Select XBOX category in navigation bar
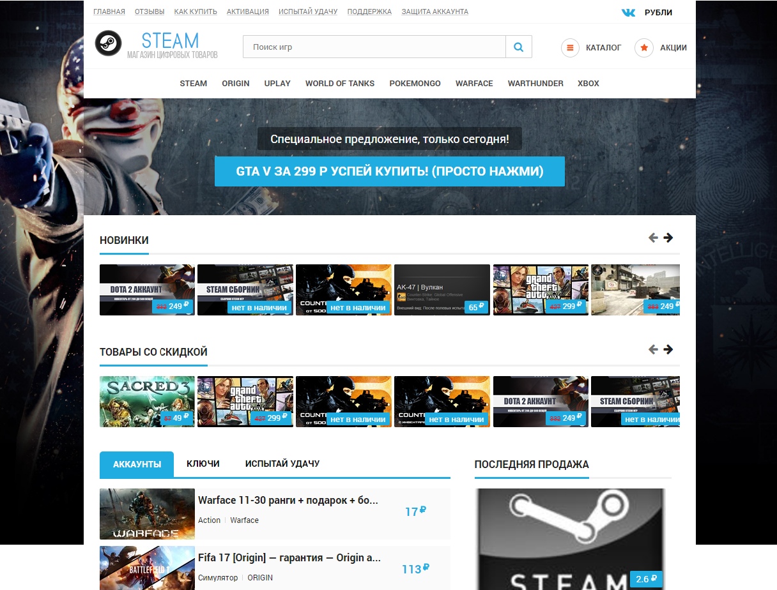This screenshot has width=777, height=590. pos(589,84)
